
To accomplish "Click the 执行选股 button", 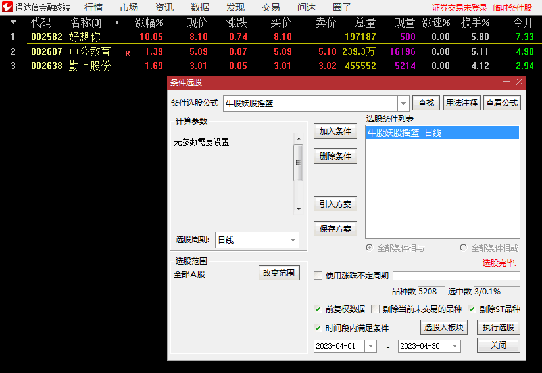I will click(499, 328).
